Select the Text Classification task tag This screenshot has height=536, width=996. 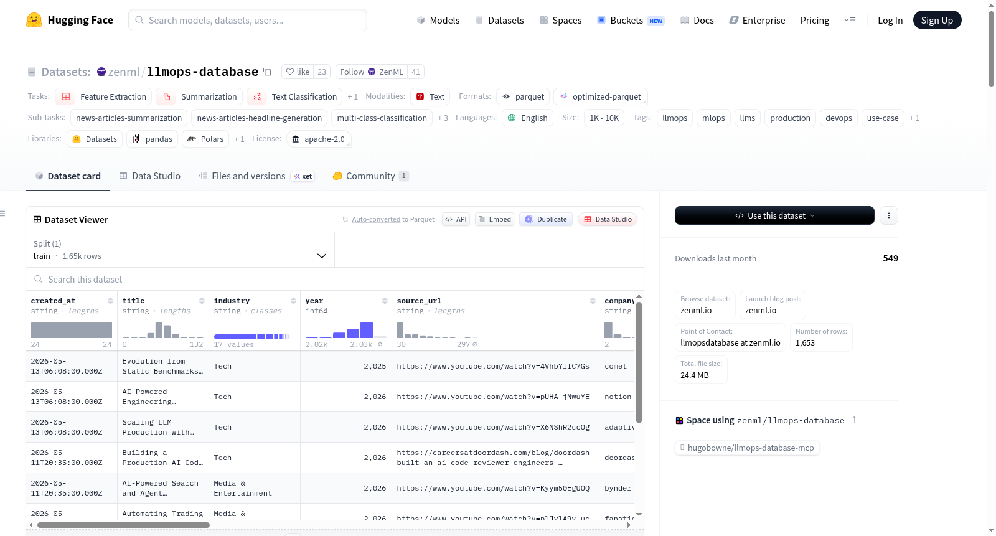[x=294, y=96]
